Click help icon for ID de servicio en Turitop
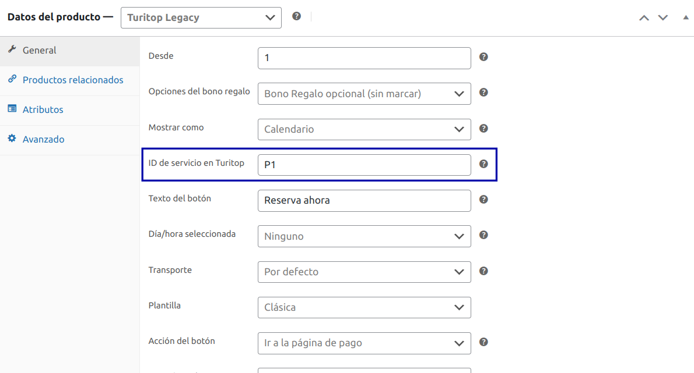 pyautogui.click(x=483, y=164)
